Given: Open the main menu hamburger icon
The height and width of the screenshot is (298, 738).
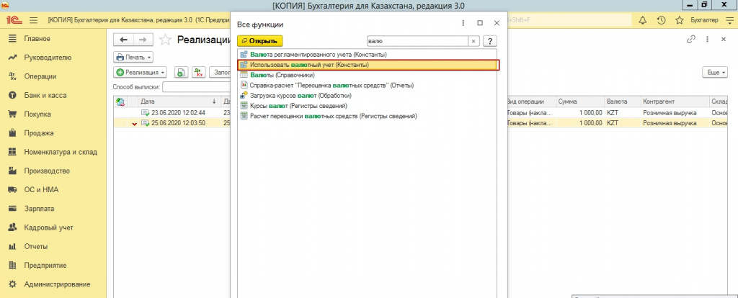Looking at the screenshot, I should pyautogui.click(x=33, y=20).
